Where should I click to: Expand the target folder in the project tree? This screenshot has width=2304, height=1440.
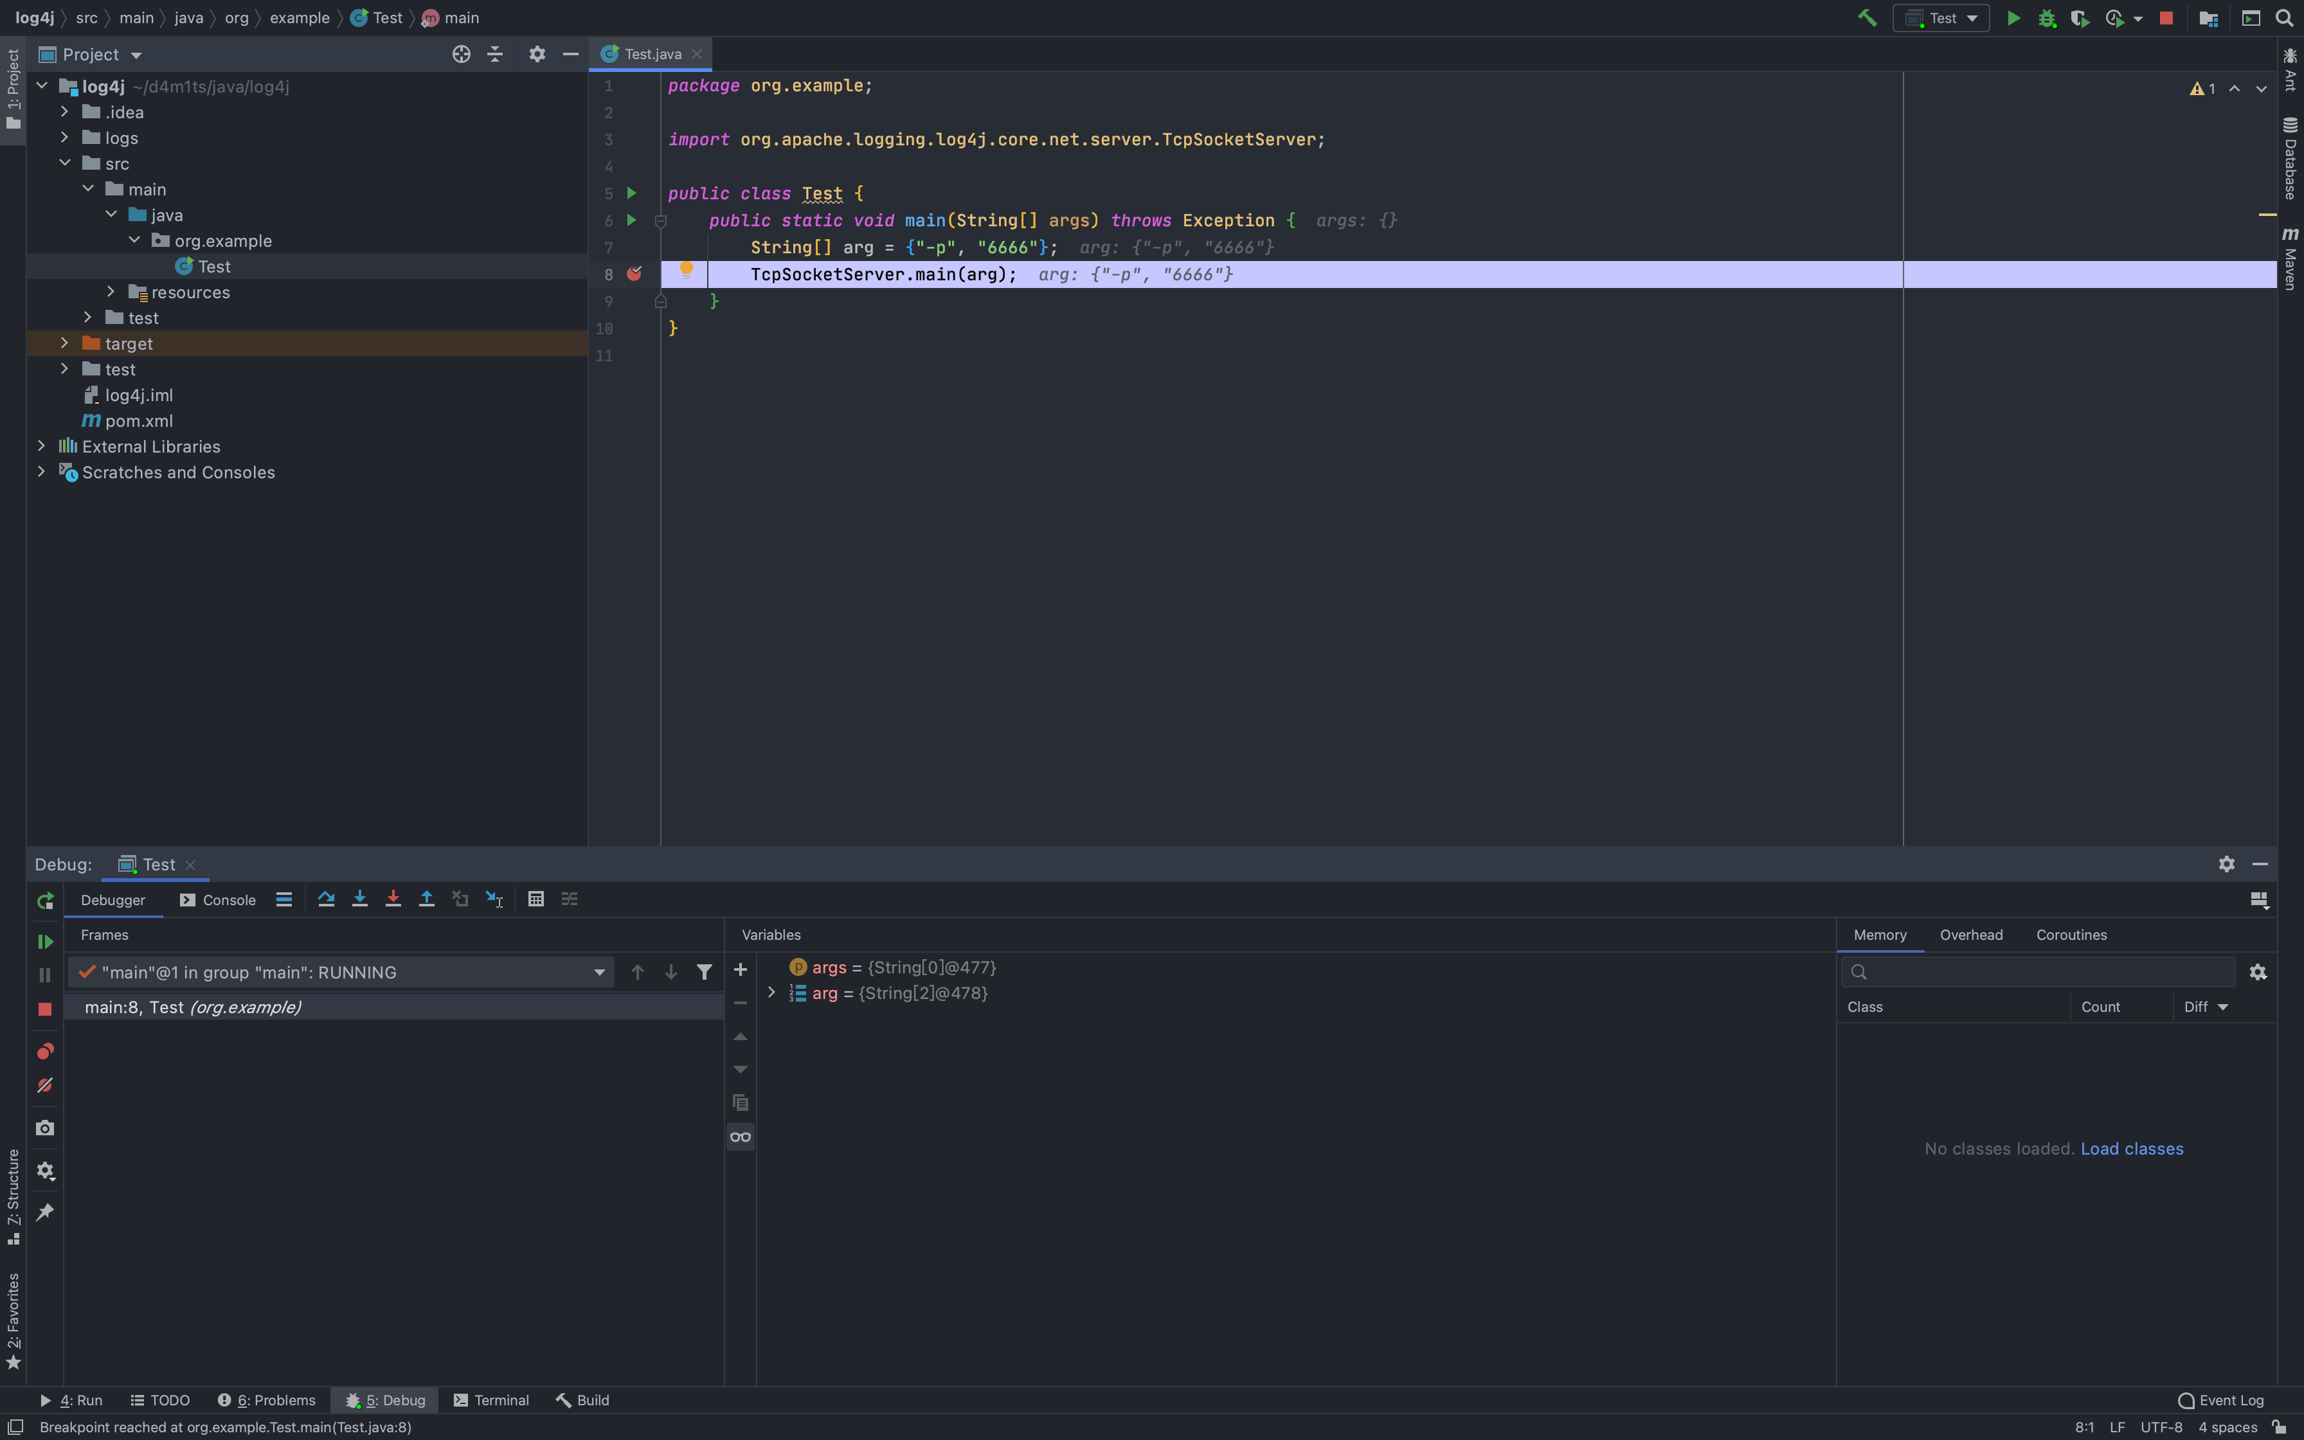coord(65,343)
